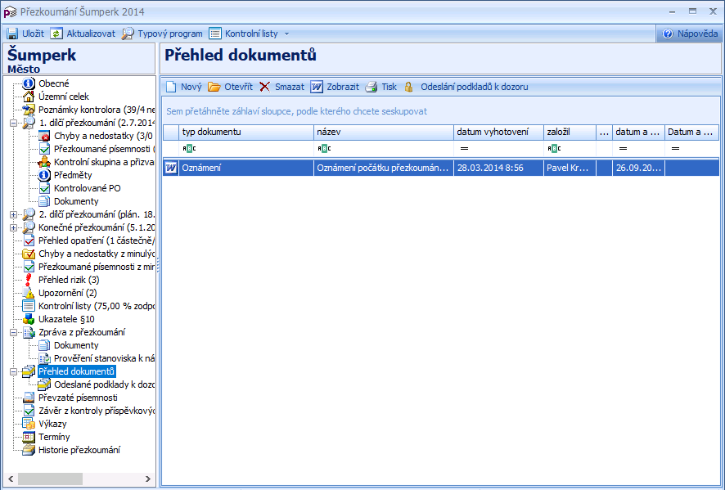This screenshot has width=725, height=490.
Task: Click the 28.03.2014 8:56 date cell
Action: pyautogui.click(x=498, y=168)
